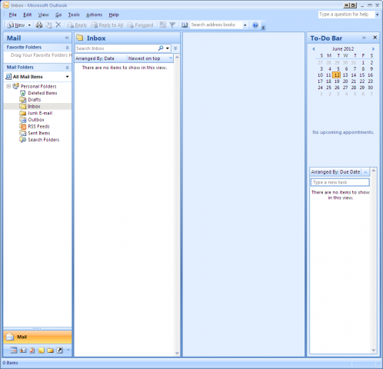The image size is (383, 369).
Task: Minimize the To-Do Bar with chevron
Action: pos(364,38)
